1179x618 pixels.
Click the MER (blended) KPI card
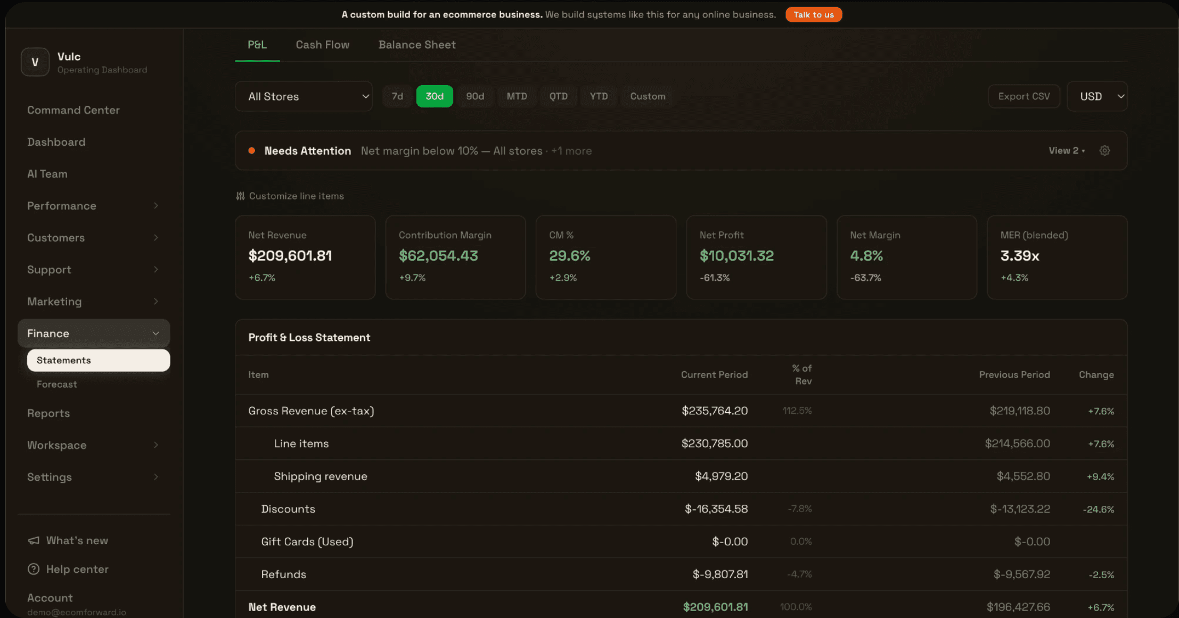tap(1057, 257)
